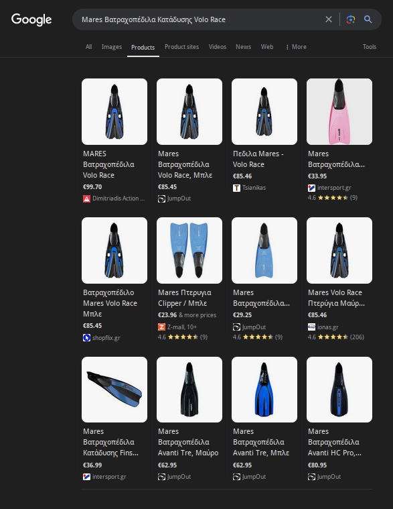Click the €80.95 price
Image resolution: width=393 pixels, height=509 pixels.
coord(317,465)
